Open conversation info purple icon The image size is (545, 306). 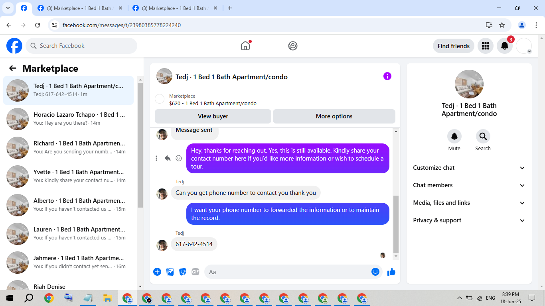coord(387,76)
